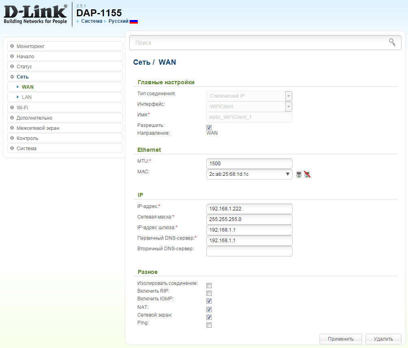
Task: Check the Изолировать соединение checkbox
Action: pyautogui.click(x=209, y=285)
